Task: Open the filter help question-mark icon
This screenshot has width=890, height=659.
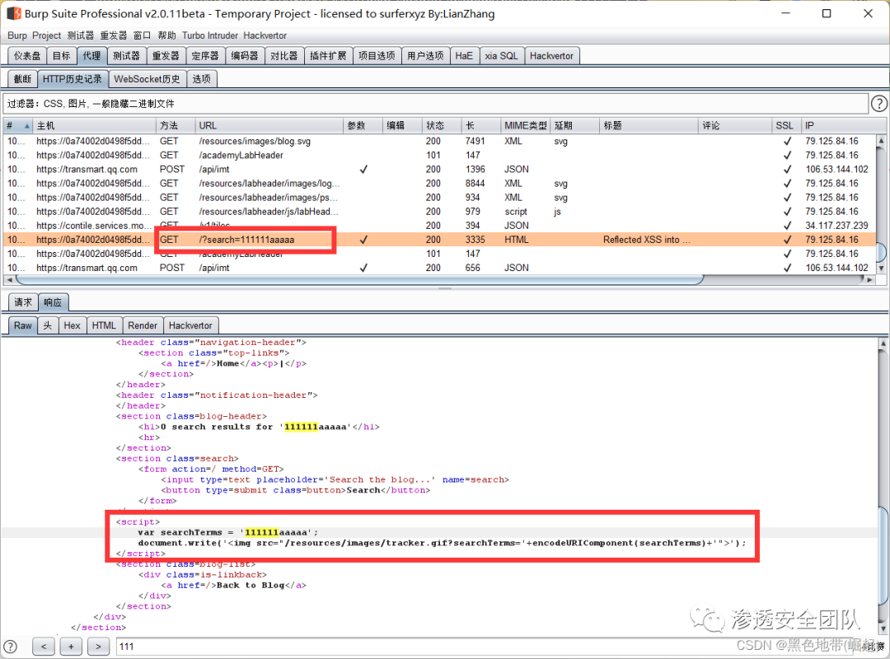Action: coord(878,103)
